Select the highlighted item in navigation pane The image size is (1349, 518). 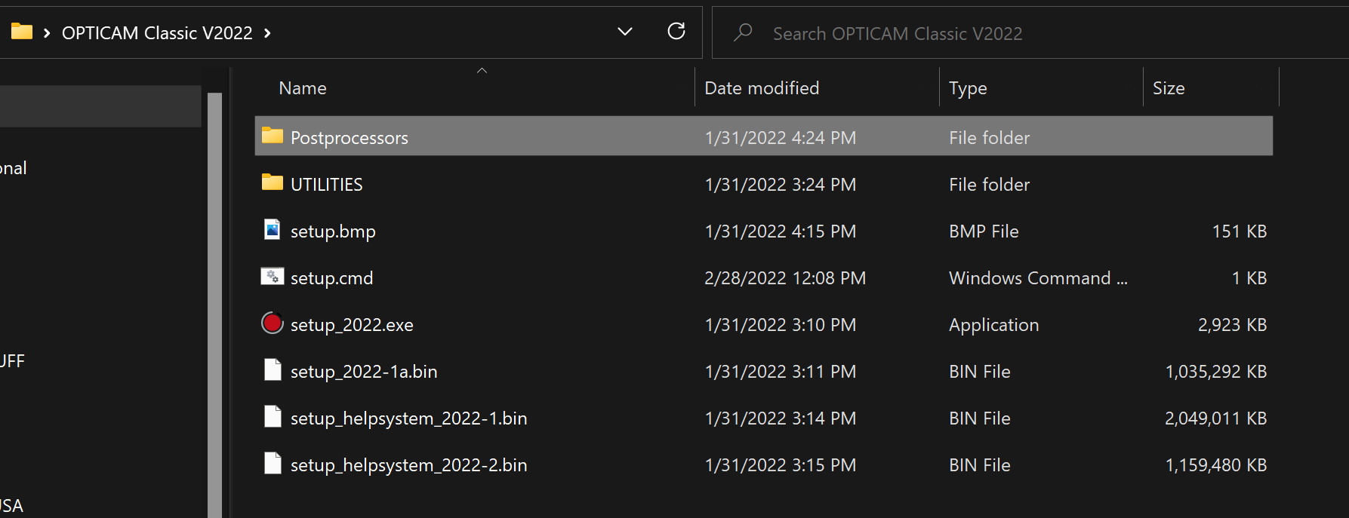(100, 106)
